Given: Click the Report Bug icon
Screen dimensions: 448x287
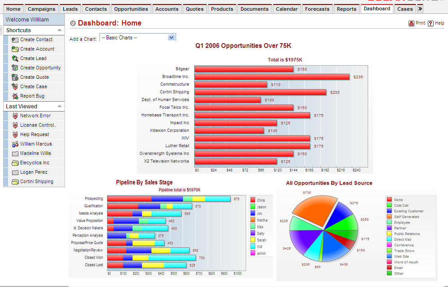Looking at the screenshot, I should [x=15, y=96].
